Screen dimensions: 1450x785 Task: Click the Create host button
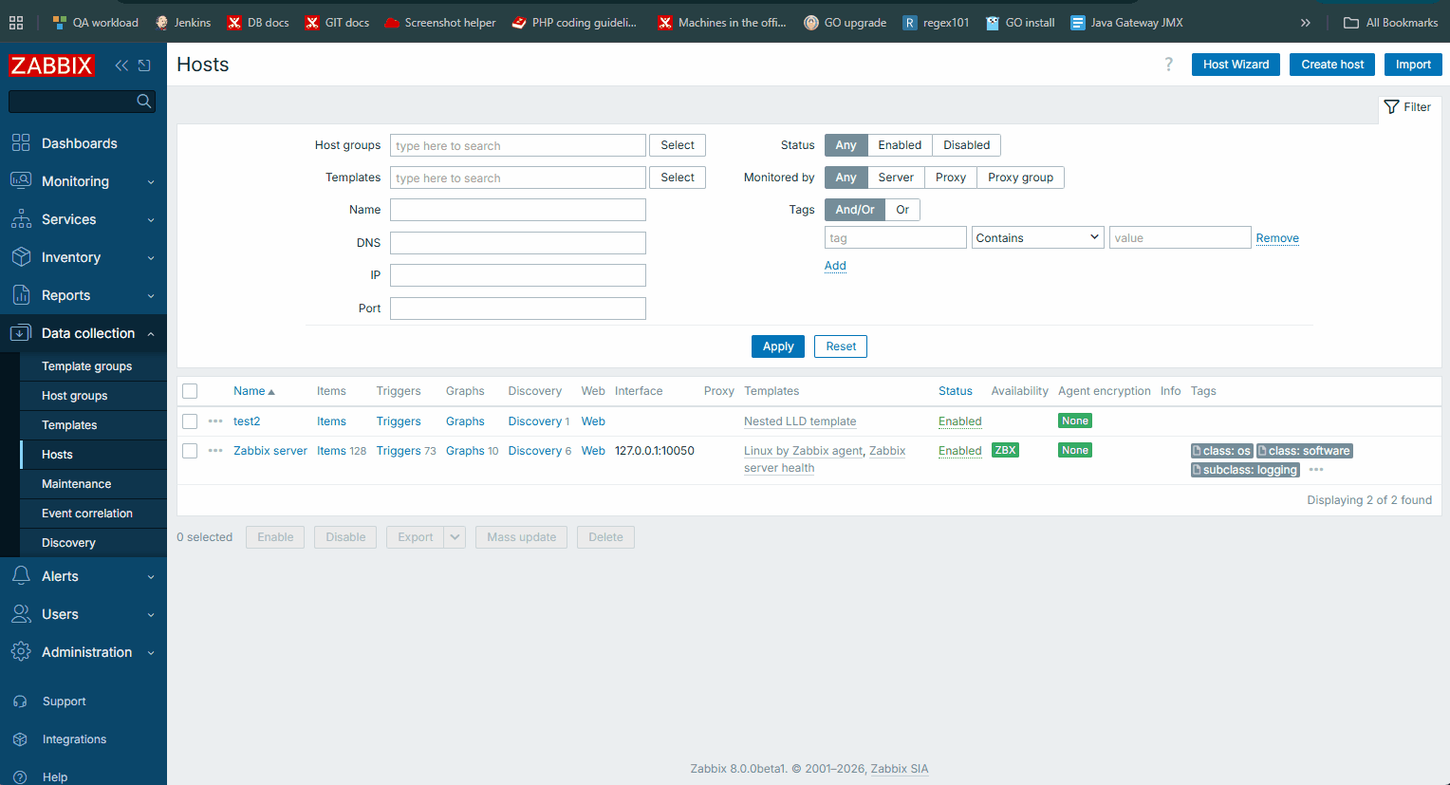pos(1332,65)
